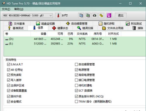Click the purple download arrow icon
The image size is (146, 111).
pos(109,16)
